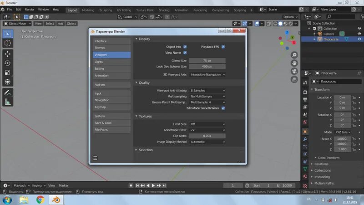Screen dimensions: 364x205
Task: Click the play animation button
Action: pos(153,185)
